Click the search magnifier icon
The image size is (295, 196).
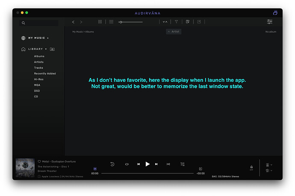24,23
